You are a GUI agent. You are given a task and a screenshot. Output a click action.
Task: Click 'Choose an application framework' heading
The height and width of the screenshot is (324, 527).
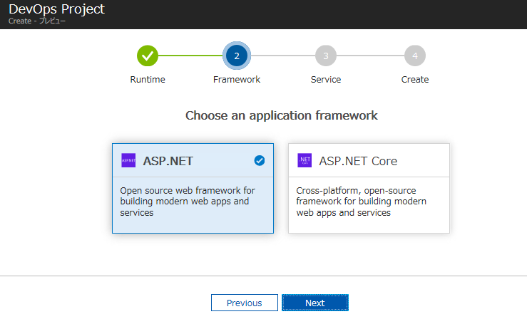(x=282, y=116)
